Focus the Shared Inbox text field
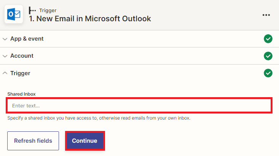The image size is (279, 156). (x=139, y=106)
